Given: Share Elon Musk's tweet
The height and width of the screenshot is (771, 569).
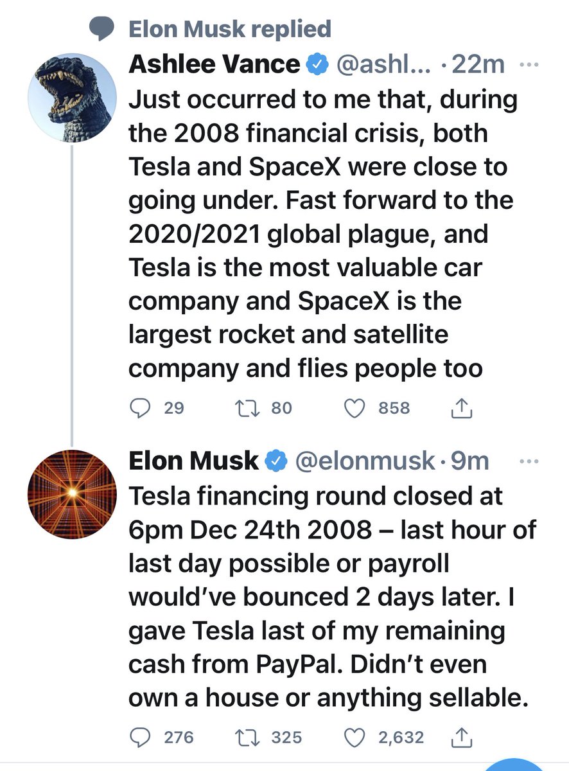Looking at the screenshot, I should 463,738.
